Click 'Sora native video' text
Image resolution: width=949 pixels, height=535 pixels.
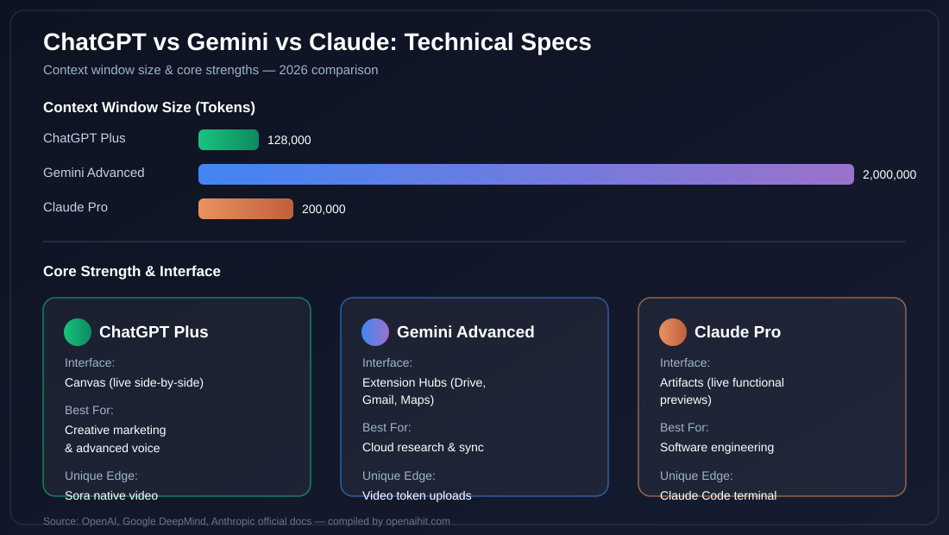pos(111,496)
